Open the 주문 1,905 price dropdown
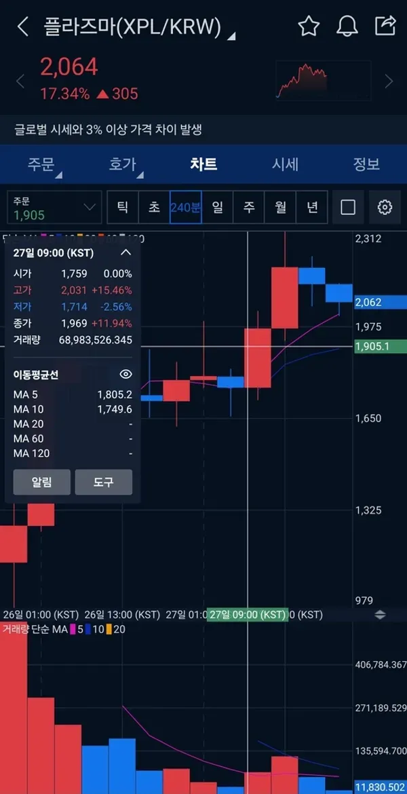 click(55, 207)
